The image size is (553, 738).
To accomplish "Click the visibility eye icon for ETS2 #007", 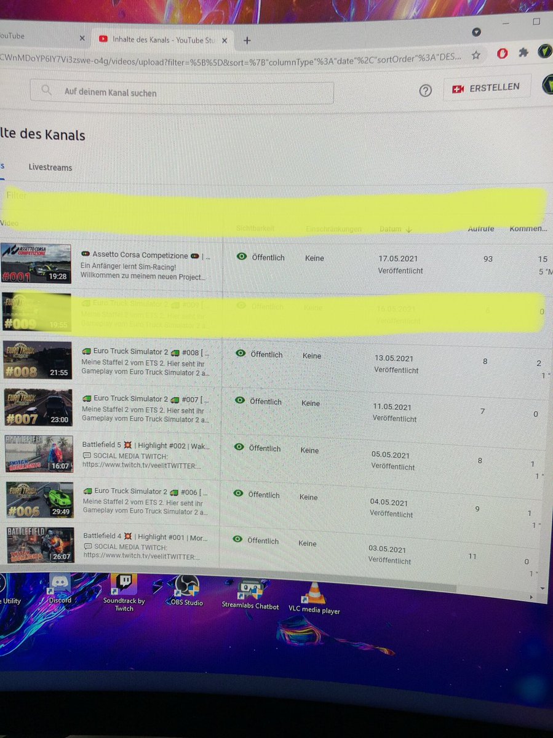I will (239, 400).
